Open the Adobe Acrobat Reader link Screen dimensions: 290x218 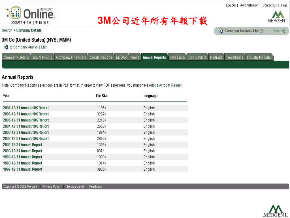click(x=165, y=85)
